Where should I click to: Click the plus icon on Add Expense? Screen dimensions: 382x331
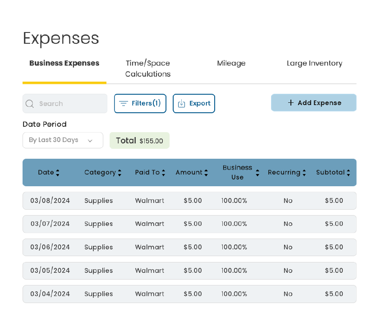291,103
